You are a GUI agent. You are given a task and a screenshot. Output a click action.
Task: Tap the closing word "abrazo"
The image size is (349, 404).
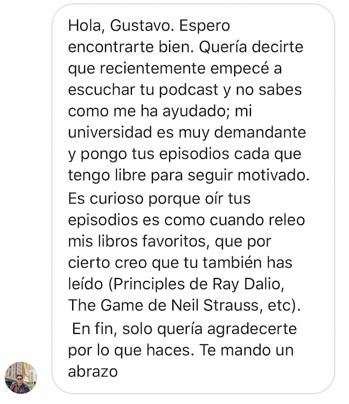point(93,372)
